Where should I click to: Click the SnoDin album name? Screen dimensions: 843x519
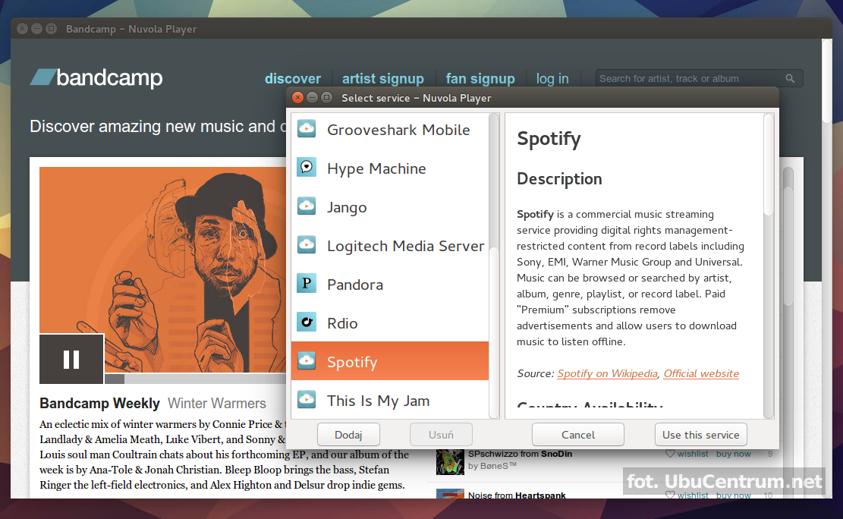click(x=556, y=454)
